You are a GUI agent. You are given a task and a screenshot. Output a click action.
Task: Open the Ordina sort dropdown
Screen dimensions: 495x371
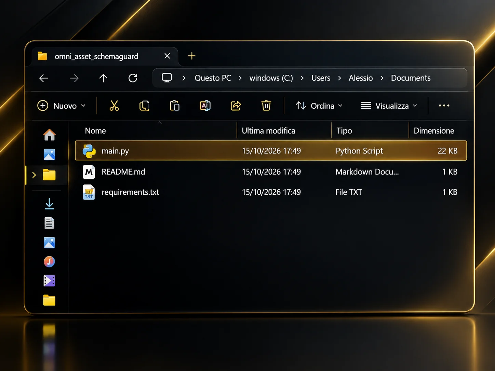pos(319,106)
